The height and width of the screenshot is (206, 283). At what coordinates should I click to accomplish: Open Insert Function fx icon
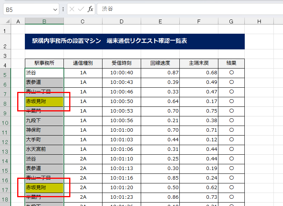coord(90,9)
